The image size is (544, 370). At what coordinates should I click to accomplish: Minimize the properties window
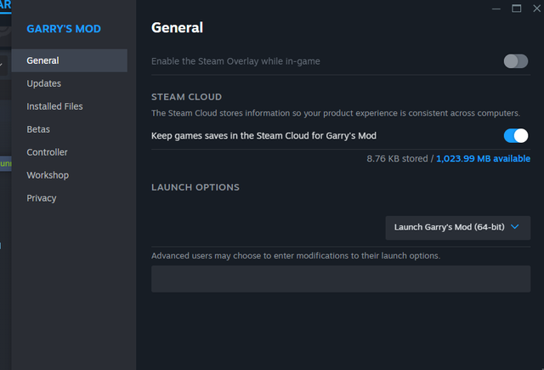(x=496, y=9)
